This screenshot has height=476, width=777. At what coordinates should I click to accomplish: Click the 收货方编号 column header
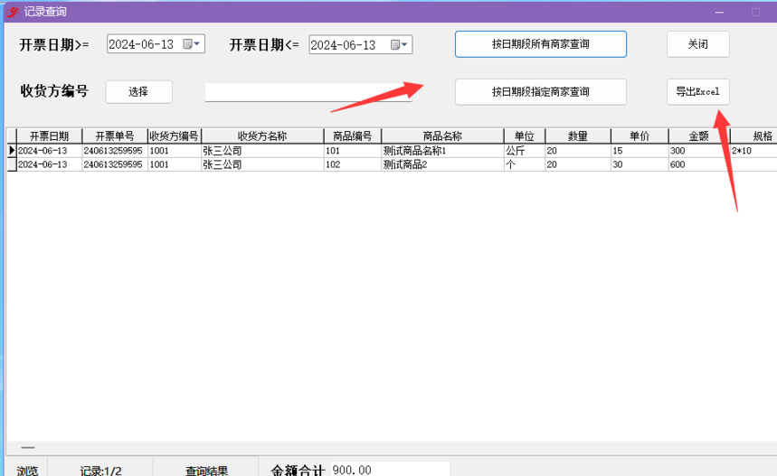coord(174,136)
